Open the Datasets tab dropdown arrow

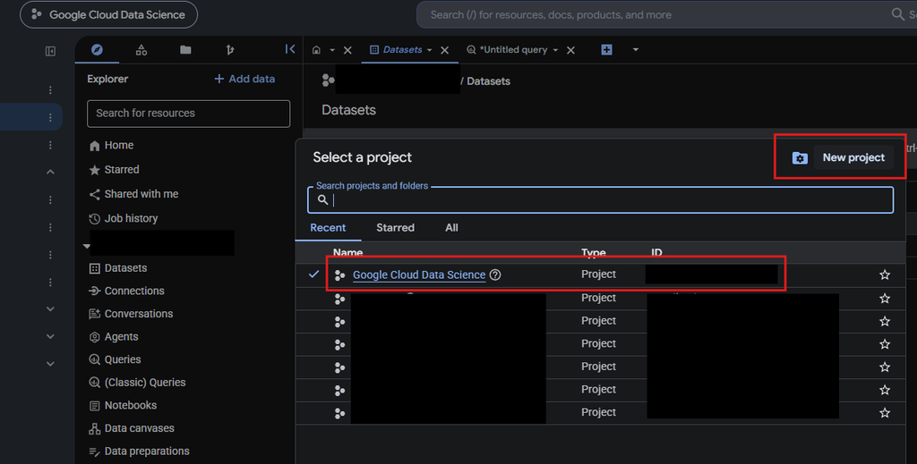pyautogui.click(x=429, y=50)
